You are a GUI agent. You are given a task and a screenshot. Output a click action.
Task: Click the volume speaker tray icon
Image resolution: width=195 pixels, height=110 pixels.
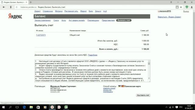coord(173,107)
